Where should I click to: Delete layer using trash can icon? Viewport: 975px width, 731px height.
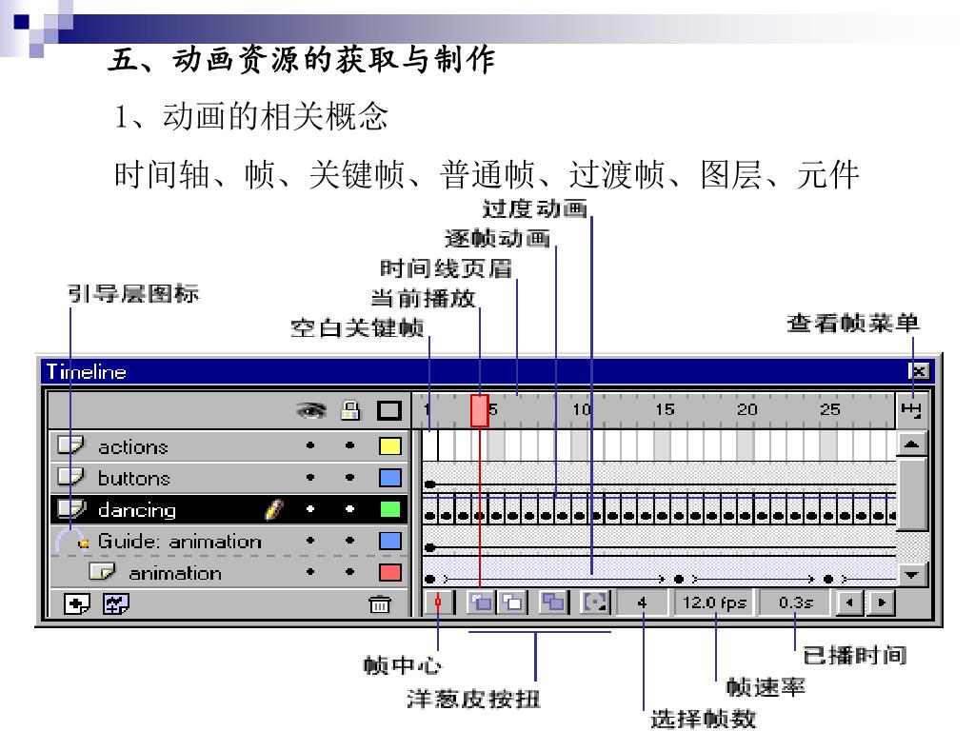tap(379, 603)
